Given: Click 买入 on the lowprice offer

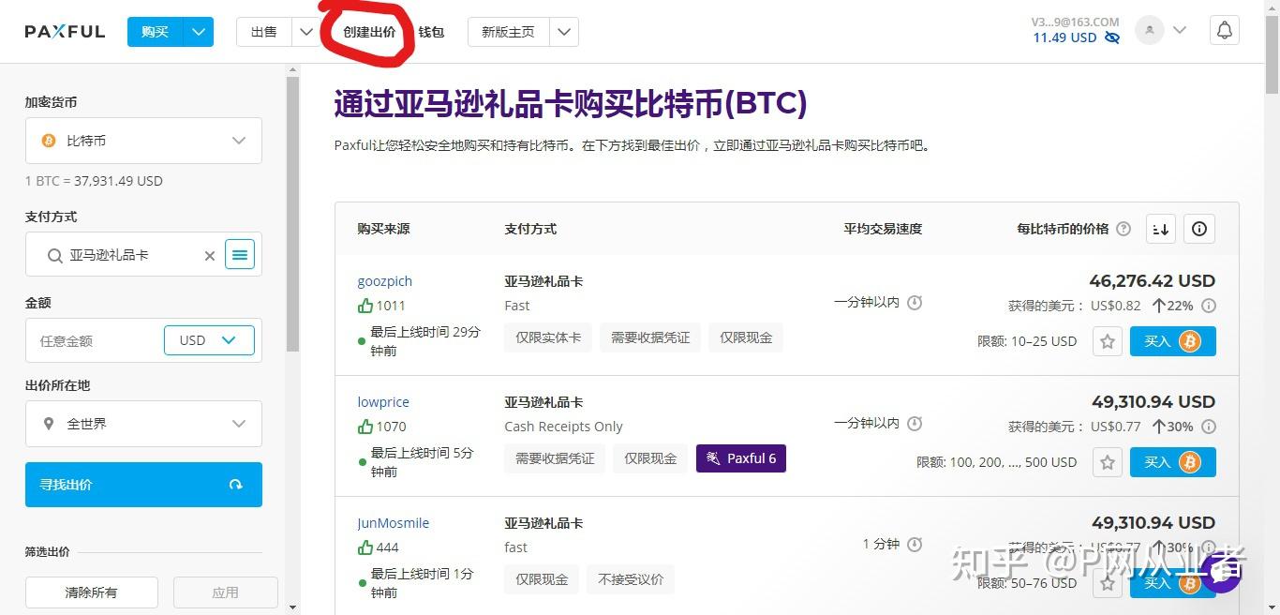Looking at the screenshot, I should [x=1172, y=461].
